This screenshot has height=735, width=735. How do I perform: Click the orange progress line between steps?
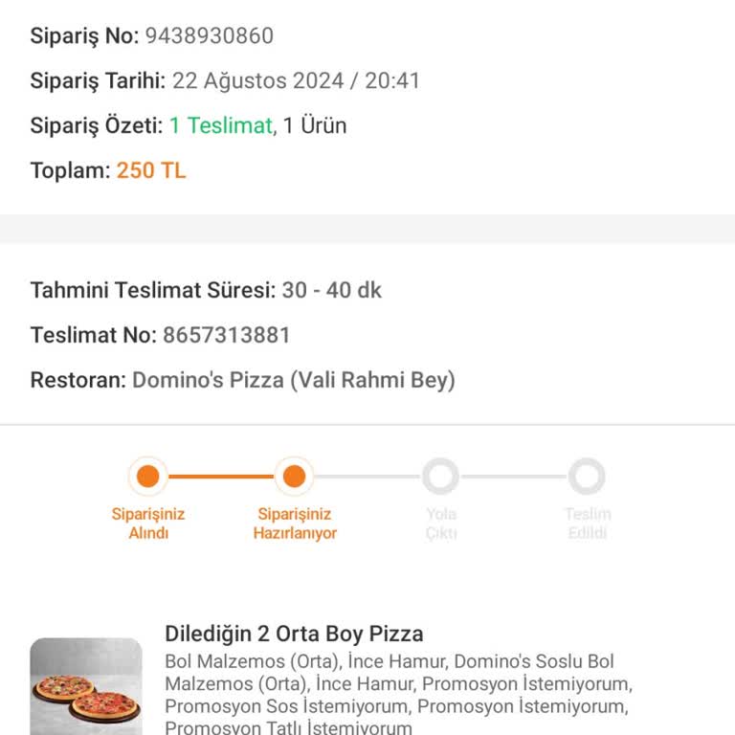(221, 477)
